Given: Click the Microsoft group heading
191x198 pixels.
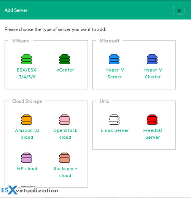Looking at the screenshot, I should pyautogui.click(x=110, y=41).
